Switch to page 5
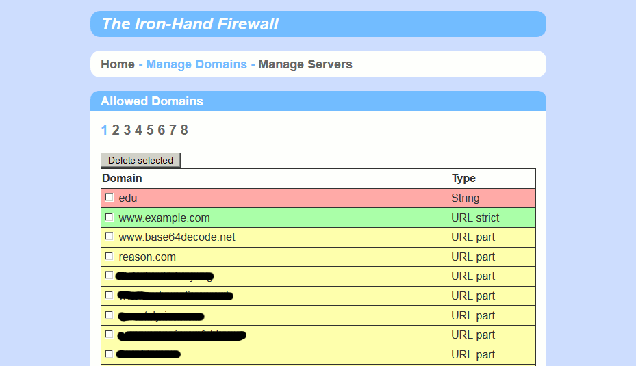This screenshot has width=636, height=366. [x=150, y=130]
